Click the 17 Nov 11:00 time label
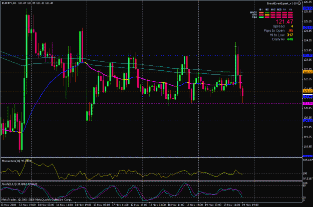This screenshot has width=313, height=207. (x=120, y=205)
